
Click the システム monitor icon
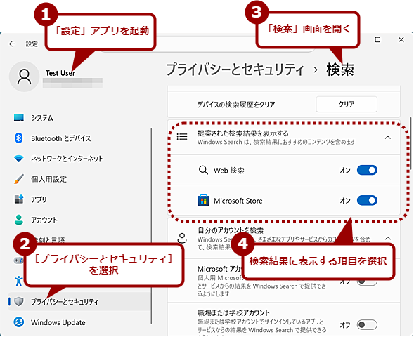click(19, 118)
